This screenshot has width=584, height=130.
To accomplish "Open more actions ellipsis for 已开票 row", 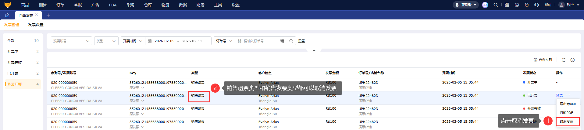I will tap(568, 95).
